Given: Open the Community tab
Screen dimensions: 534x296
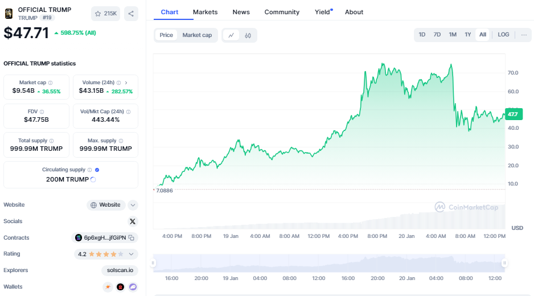Looking at the screenshot, I should pyautogui.click(x=282, y=13).
